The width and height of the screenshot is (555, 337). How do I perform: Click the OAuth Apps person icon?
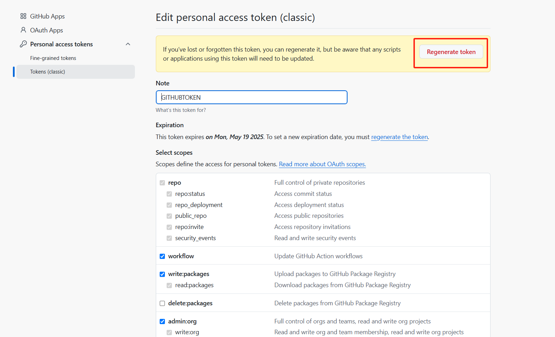23,30
